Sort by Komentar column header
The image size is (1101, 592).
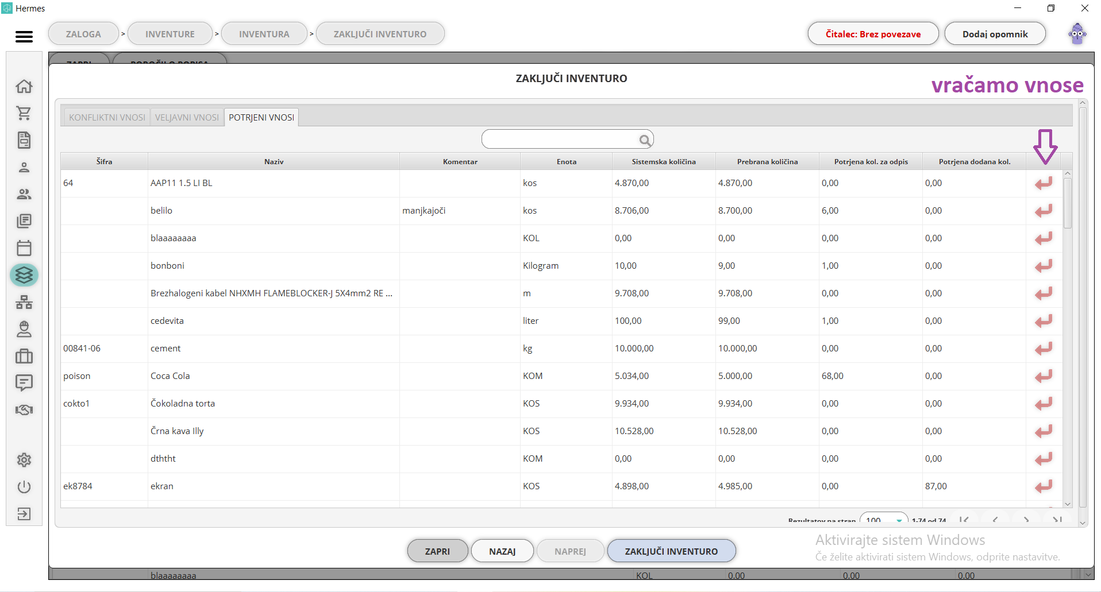460,161
